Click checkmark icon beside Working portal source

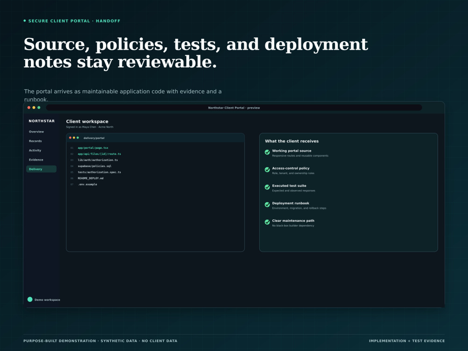(267, 152)
